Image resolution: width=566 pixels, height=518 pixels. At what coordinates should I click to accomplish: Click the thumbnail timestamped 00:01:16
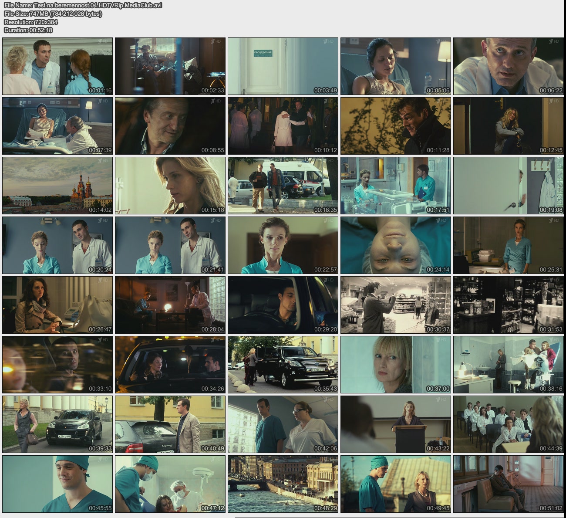(x=57, y=66)
